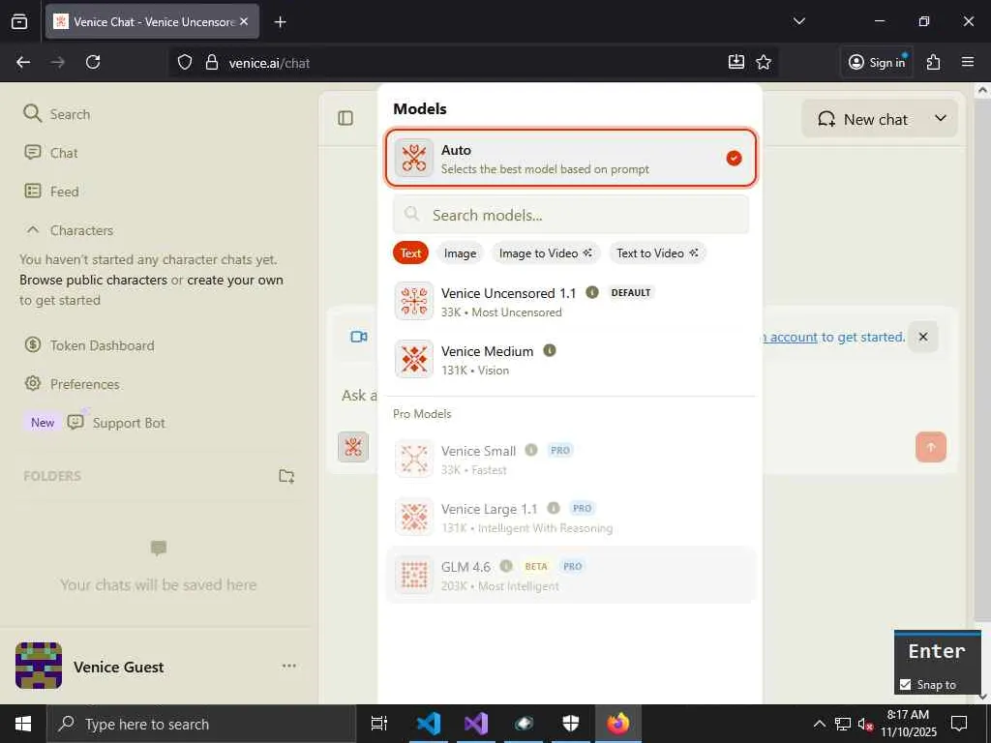Viewport: 991px width, 743px height.
Task: Open info icon next to Venice Medium
Action: (550, 350)
